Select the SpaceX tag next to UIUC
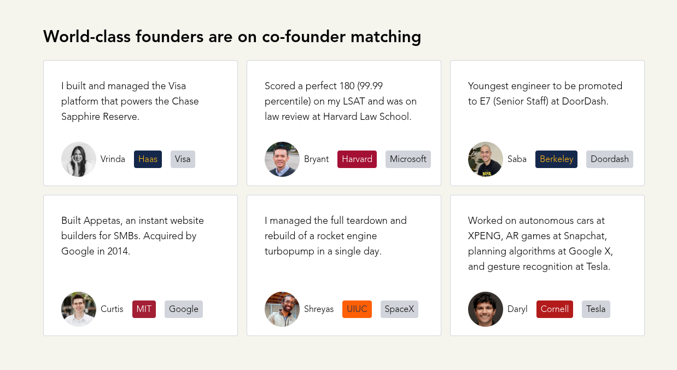 click(x=399, y=309)
